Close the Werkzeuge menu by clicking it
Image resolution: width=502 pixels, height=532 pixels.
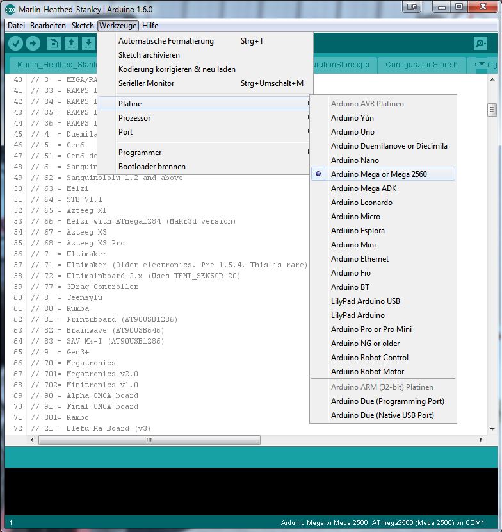click(x=118, y=26)
